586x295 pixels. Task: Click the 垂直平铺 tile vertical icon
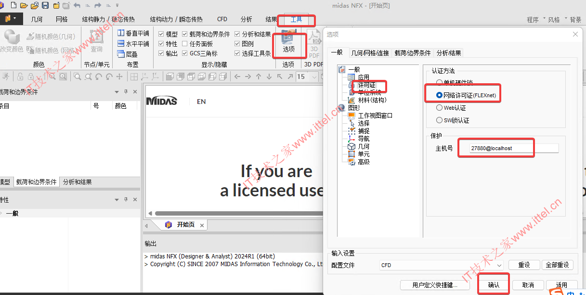point(121,33)
